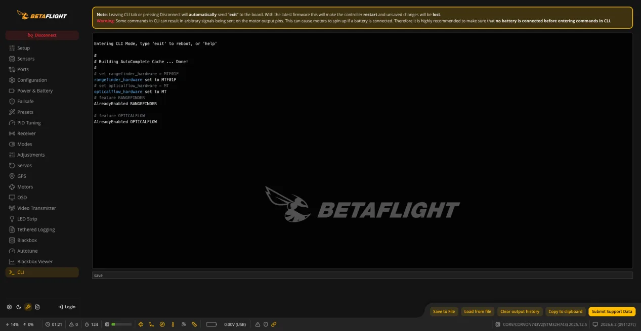Click the GPS satellite status icon
Screen dimensions: 641x331
(183, 324)
